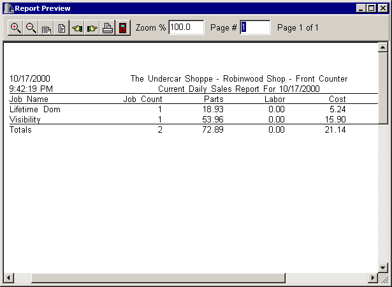Click the zoom in magnifier icon
The height and width of the screenshot is (287, 392).
pyautogui.click(x=16, y=28)
